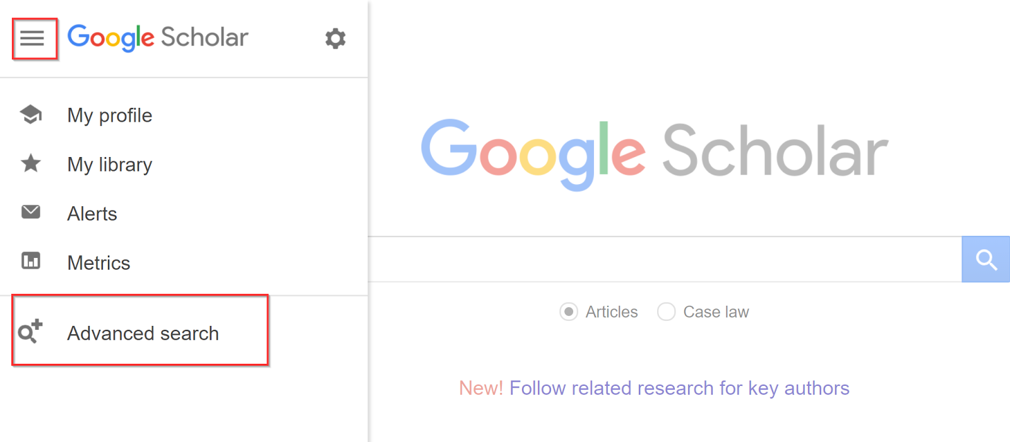Screen dimensions: 1010x442
Task: Enable Case law results filtering
Action: (666, 311)
